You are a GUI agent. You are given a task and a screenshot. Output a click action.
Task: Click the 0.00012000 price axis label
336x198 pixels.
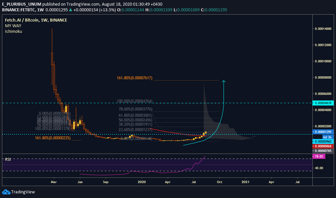323,45
